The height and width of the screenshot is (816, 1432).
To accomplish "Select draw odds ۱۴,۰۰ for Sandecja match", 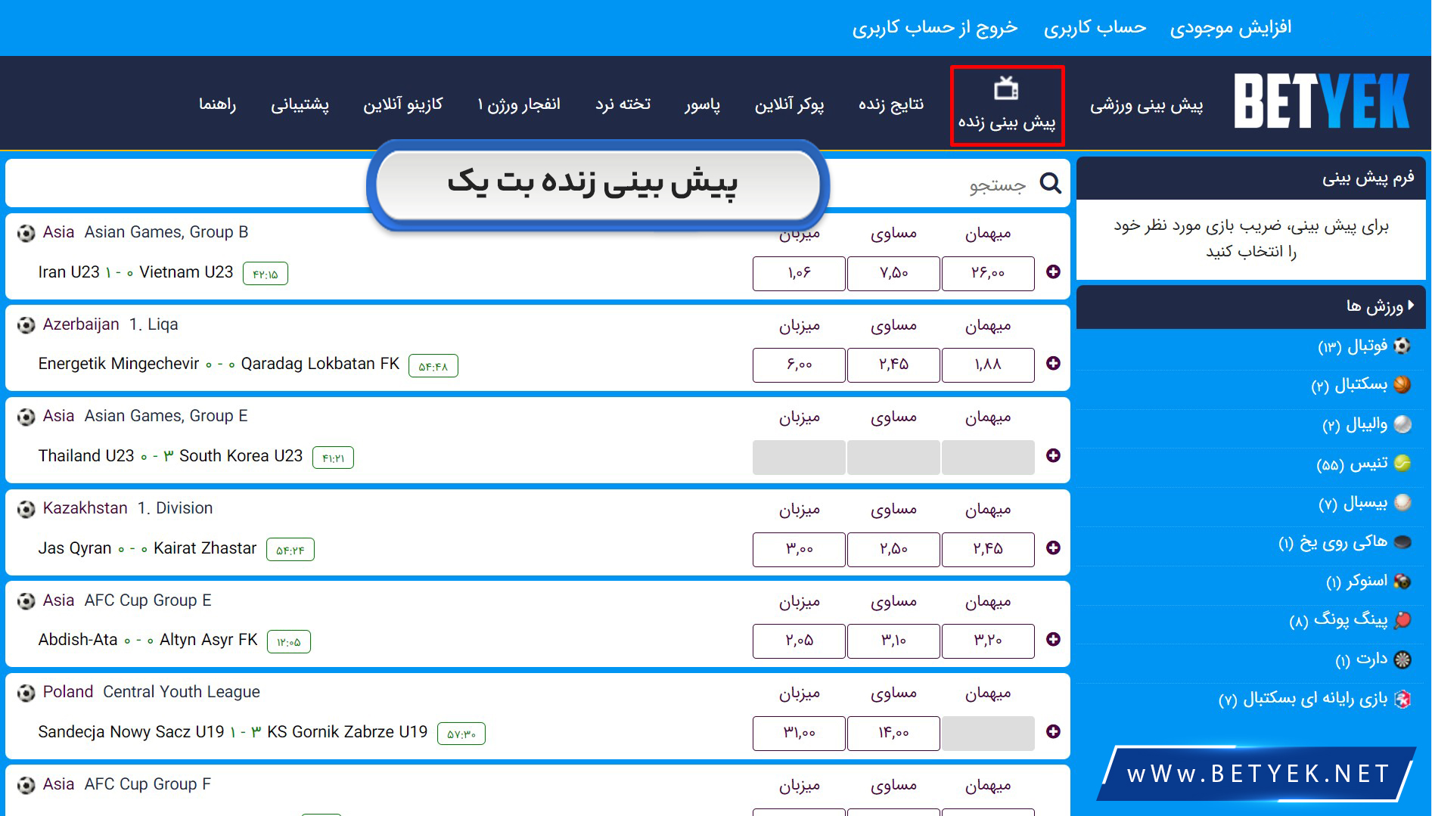I will tap(893, 733).
